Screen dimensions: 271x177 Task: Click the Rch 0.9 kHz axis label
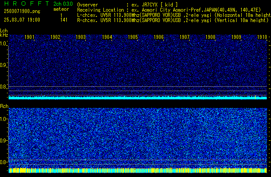tap(3, 140)
